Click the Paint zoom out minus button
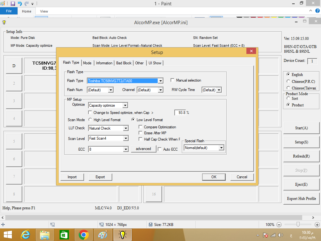The image size is (321, 241). [279, 225]
